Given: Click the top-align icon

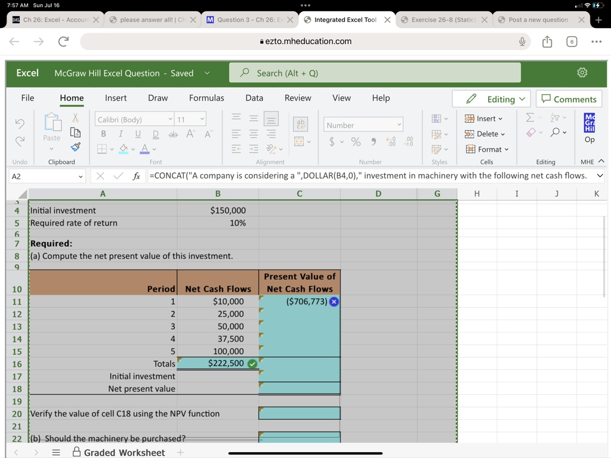Looking at the screenshot, I should [x=236, y=117].
